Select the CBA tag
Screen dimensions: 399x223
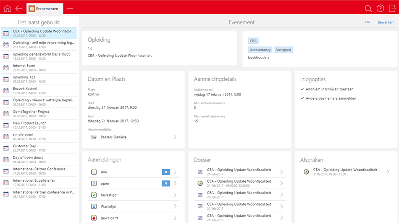[253, 41]
